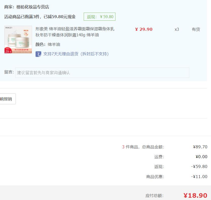This screenshot has height=200, width=211.
Task: Click the 返现 label in the order summary
Action: coord(159,167)
